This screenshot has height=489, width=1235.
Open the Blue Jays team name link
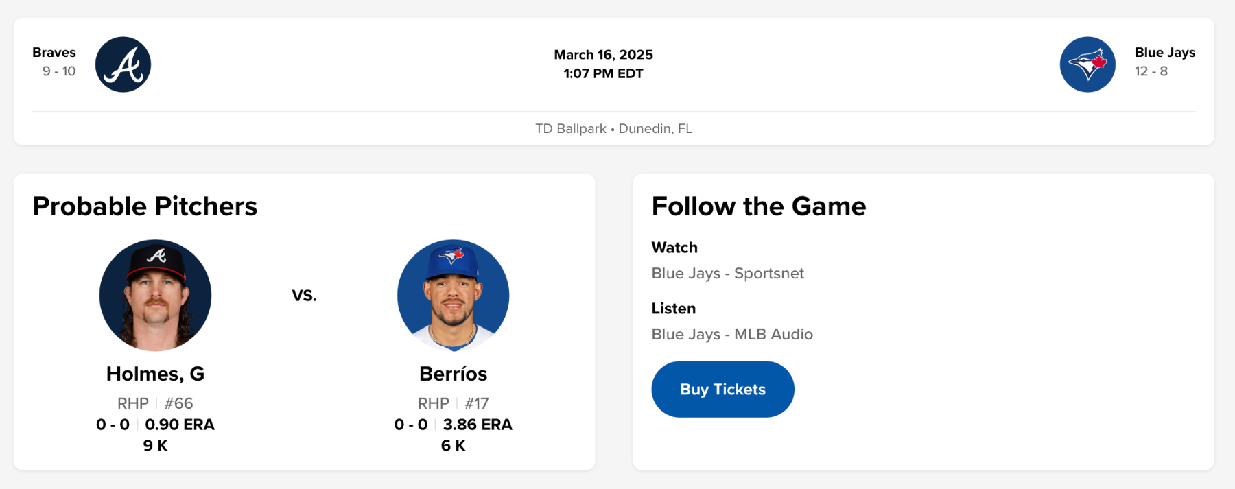(x=1164, y=53)
